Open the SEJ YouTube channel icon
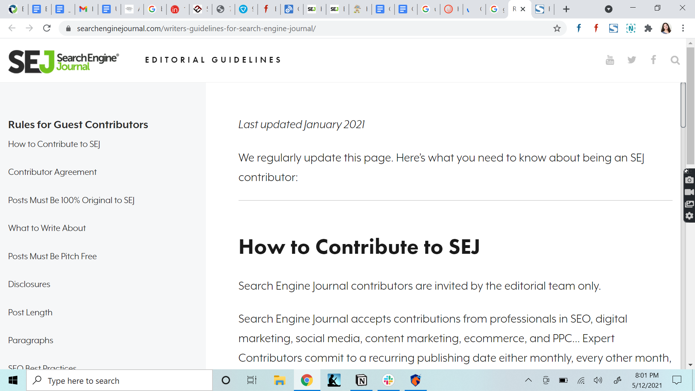 tap(610, 60)
